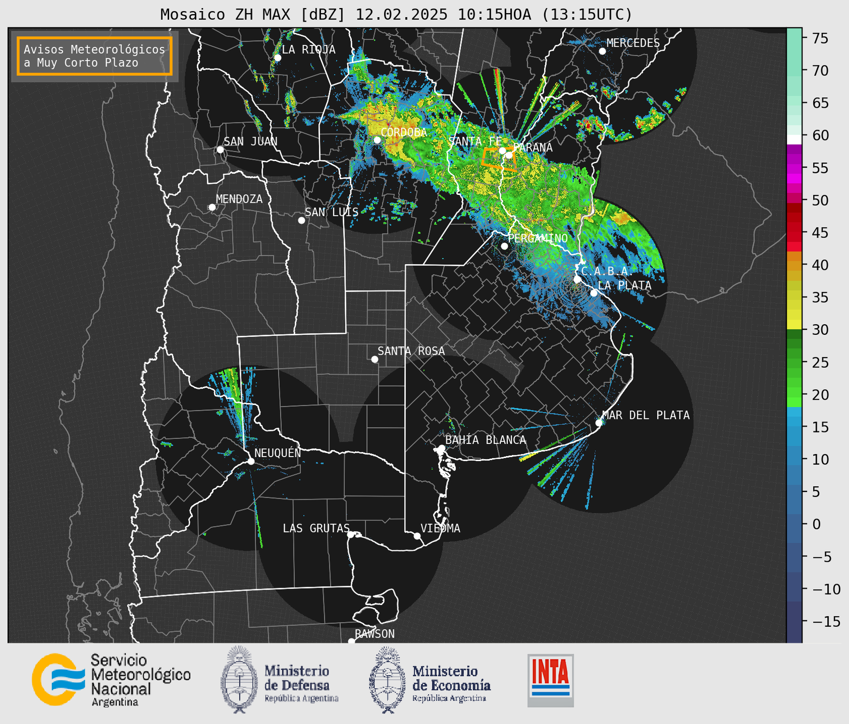Click the 55 dBZ magenta color band
The height and width of the screenshot is (724, 849).
[x=794, y=169]
